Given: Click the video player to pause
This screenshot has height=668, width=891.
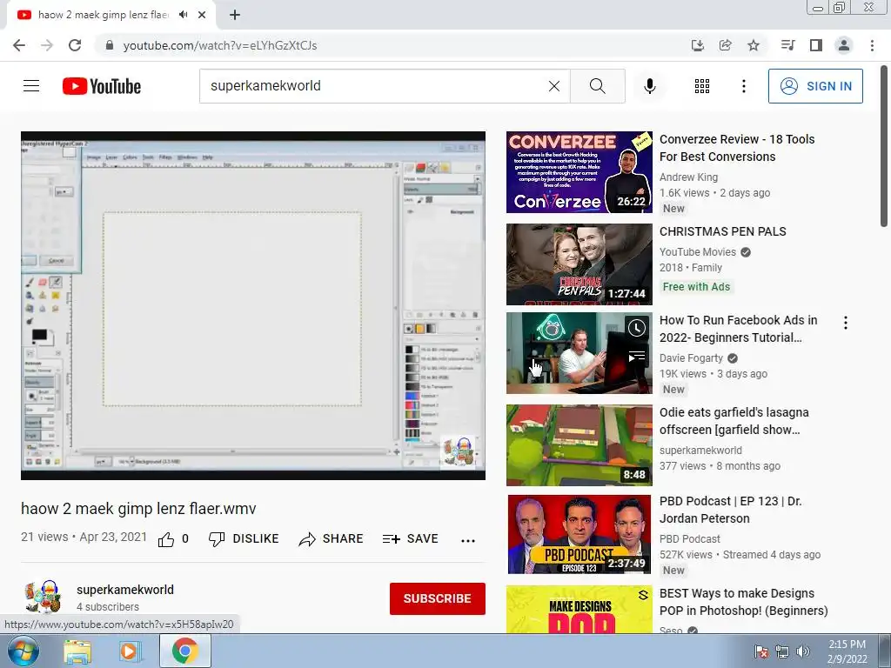Looking at the screenshot, I should tap(253, 305).
